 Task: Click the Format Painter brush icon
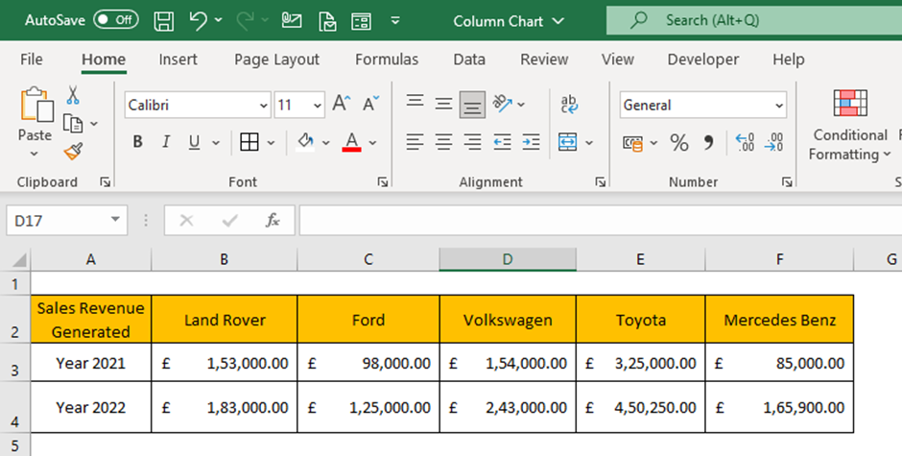[x=73, y=151]
